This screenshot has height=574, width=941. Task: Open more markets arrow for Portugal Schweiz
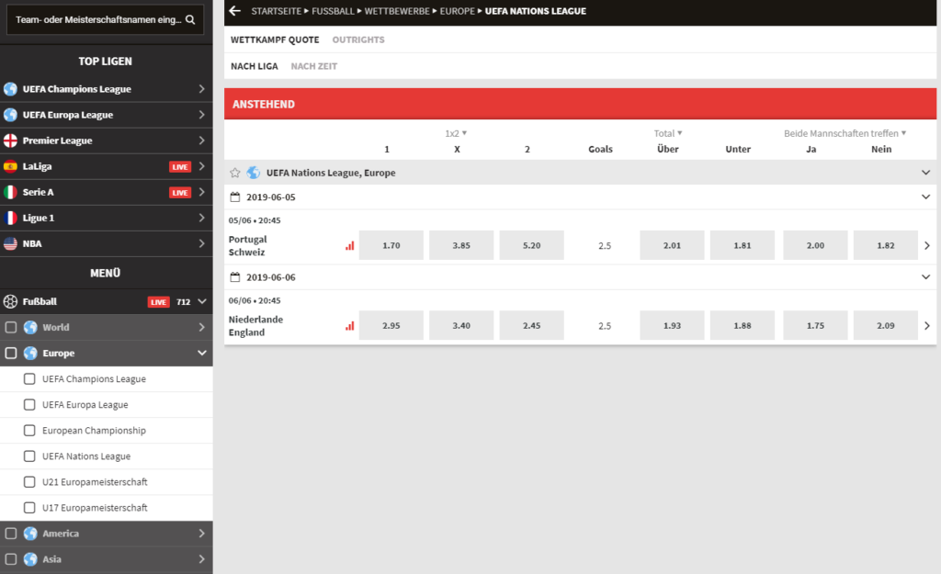(927, 245)
